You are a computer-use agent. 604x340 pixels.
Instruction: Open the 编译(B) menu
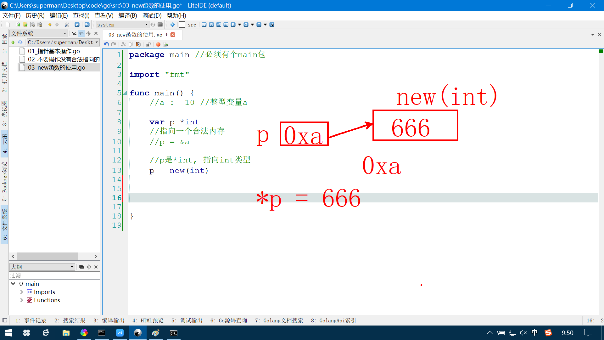127,15
